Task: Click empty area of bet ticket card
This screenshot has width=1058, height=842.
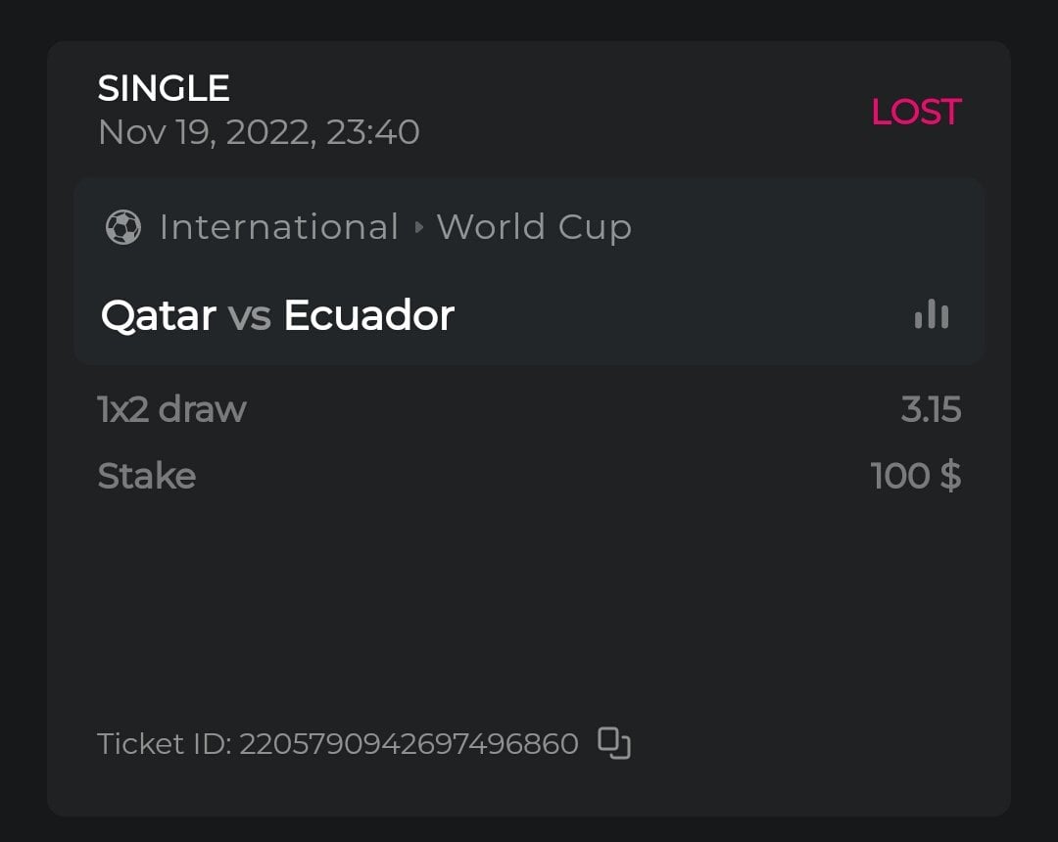Action: [529, 607]
